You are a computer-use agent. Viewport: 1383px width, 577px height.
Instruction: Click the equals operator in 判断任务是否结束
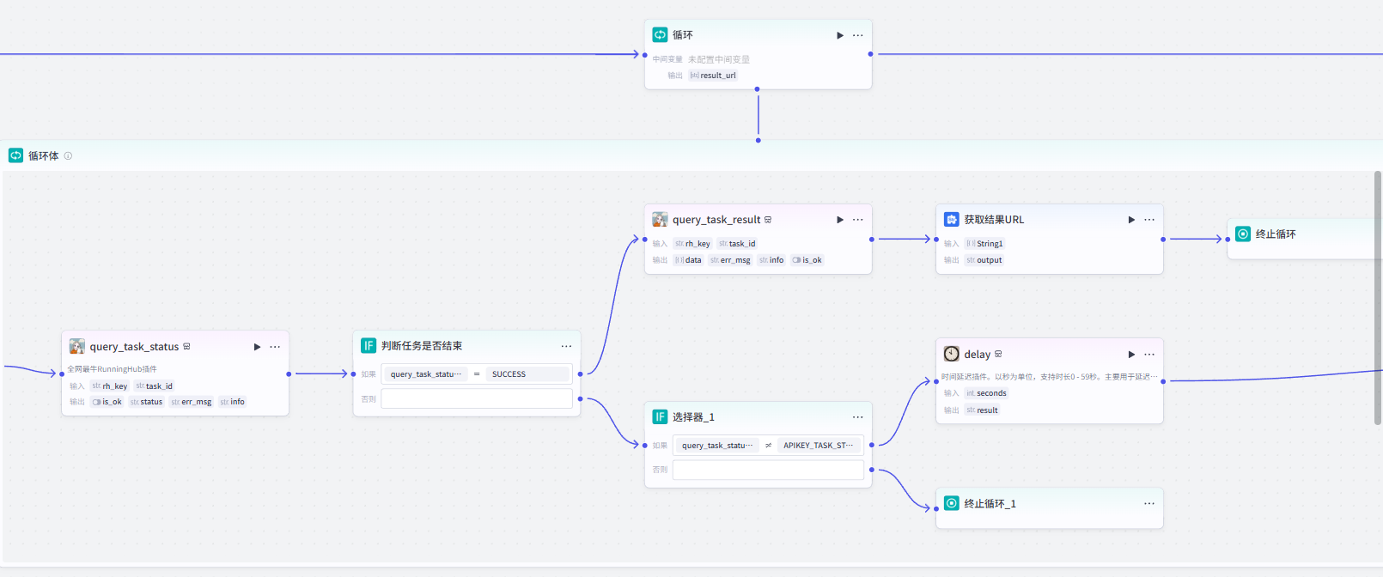click(477, 374)
